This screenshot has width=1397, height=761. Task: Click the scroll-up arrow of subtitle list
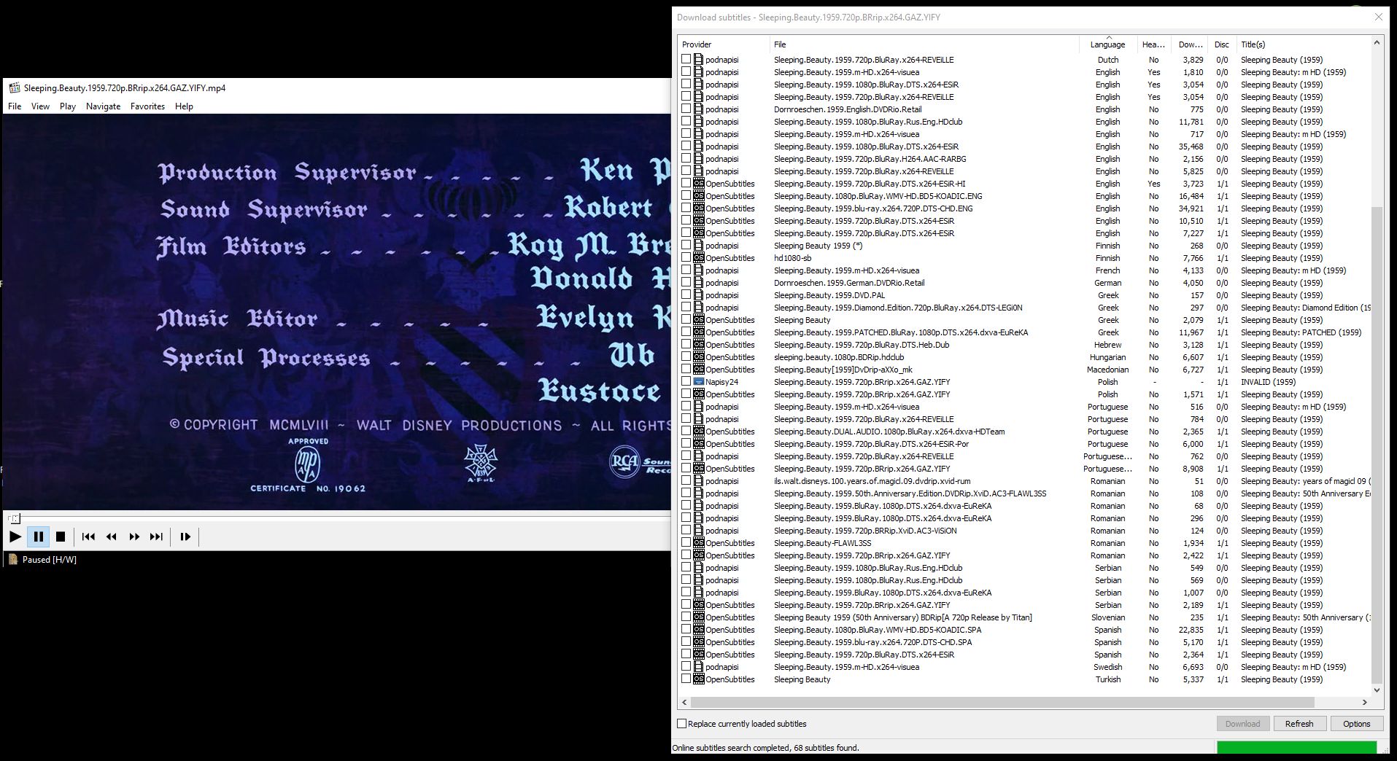point(1377,42)
